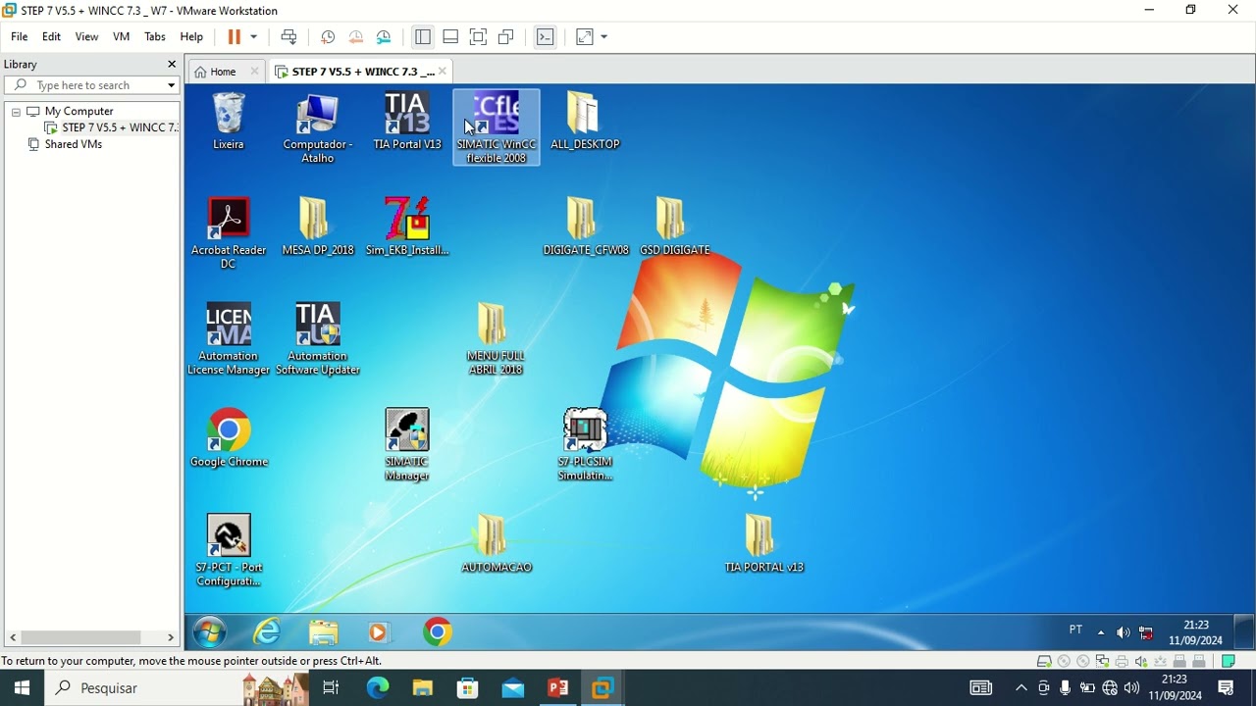
Task: Open the File menu
Action: click(x=20, y=36)
